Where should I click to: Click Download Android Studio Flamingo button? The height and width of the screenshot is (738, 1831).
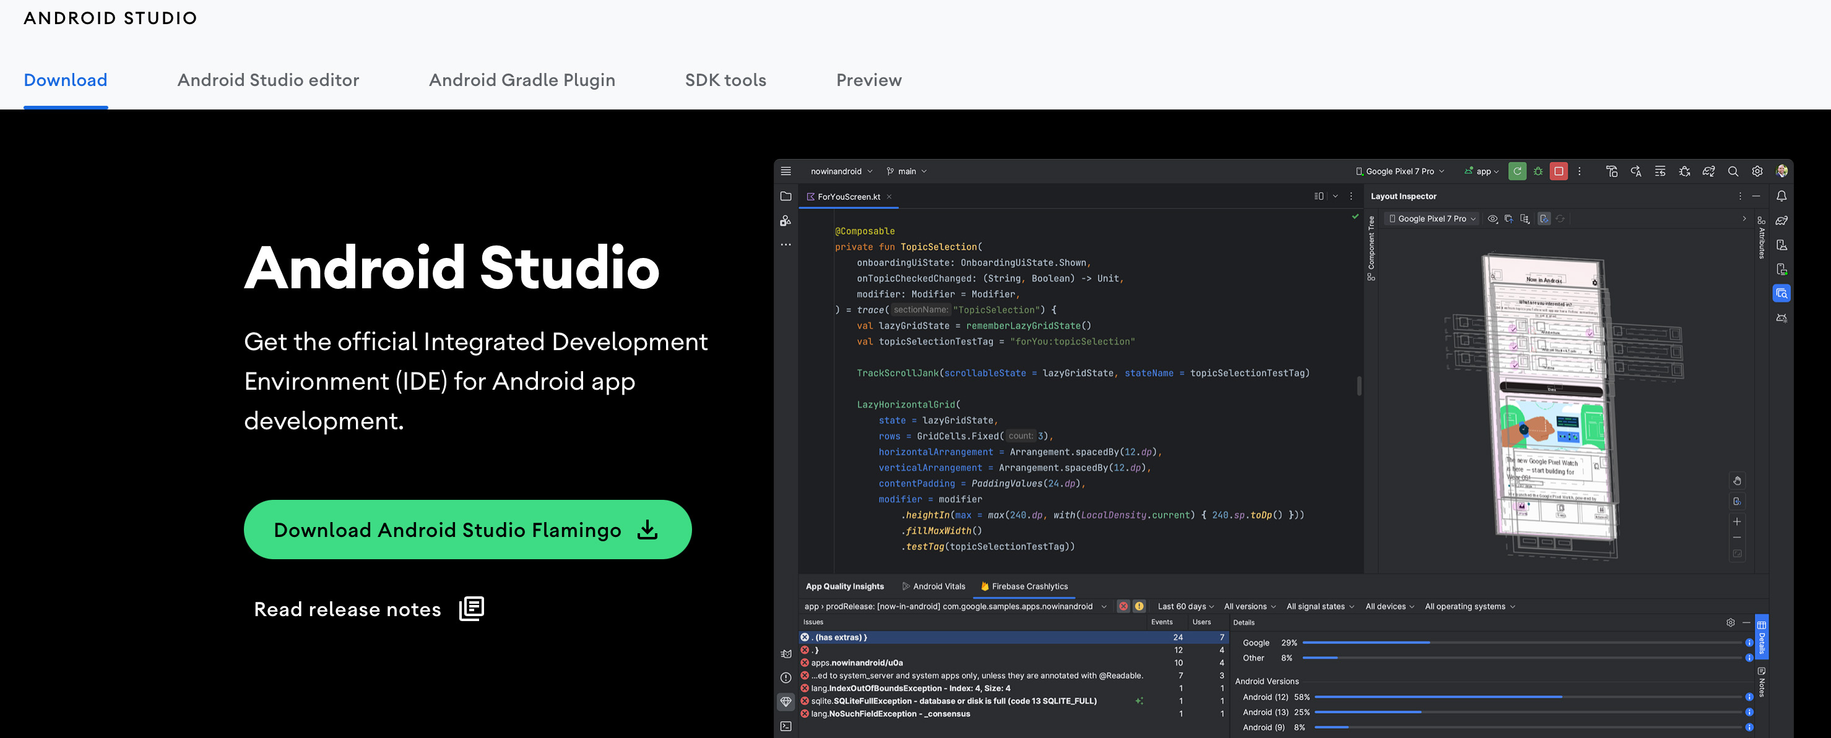[467, 530]
